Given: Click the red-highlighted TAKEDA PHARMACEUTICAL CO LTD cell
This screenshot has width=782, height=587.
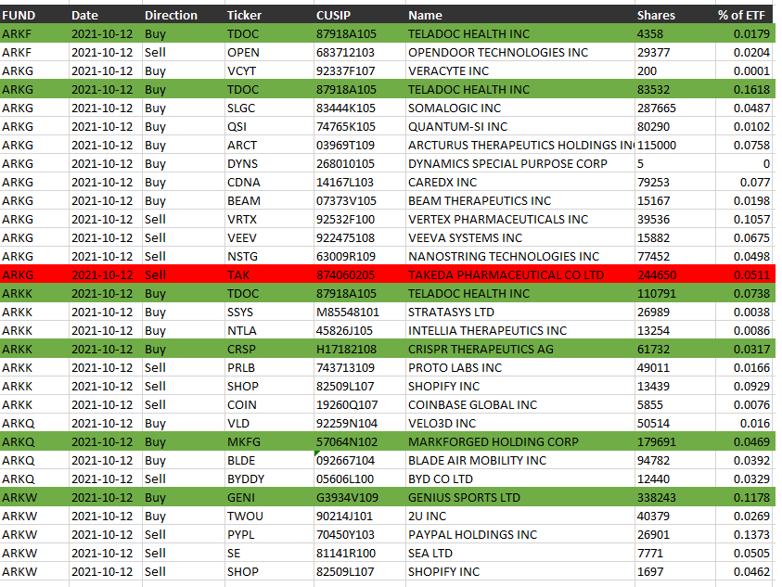Looking at the screenshot, I should [x=519, y=274].
